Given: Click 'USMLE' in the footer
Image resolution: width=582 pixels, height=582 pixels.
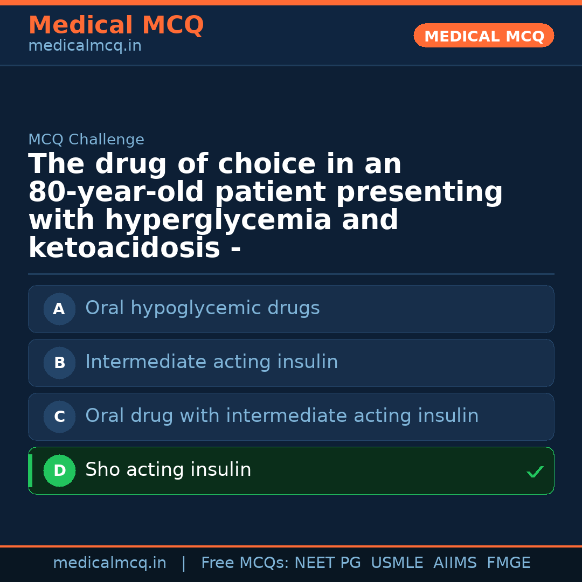Looking at the screenshot, I should pyautogui.click(x=397, y=563).
